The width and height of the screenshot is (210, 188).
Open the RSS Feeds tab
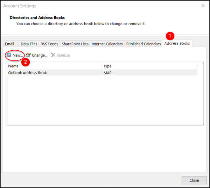(49, 44)
